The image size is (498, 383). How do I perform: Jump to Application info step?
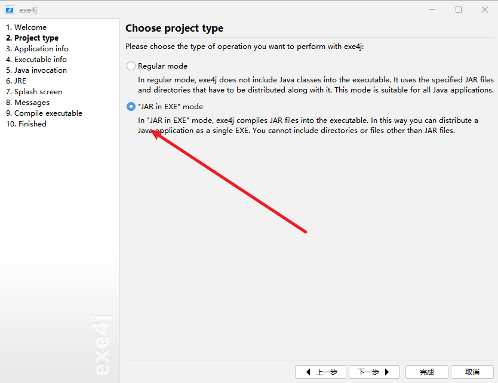pos(37,49)
